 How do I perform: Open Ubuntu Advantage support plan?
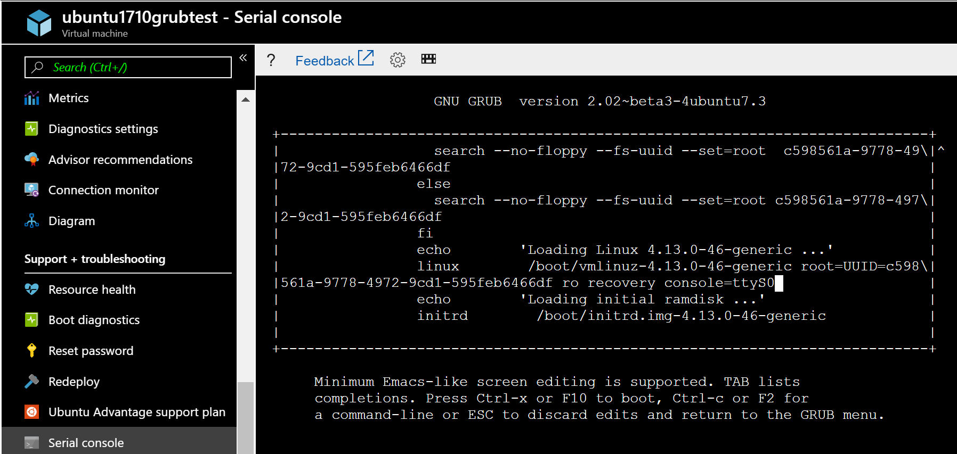pyautogui.click(x=136, y=412)
